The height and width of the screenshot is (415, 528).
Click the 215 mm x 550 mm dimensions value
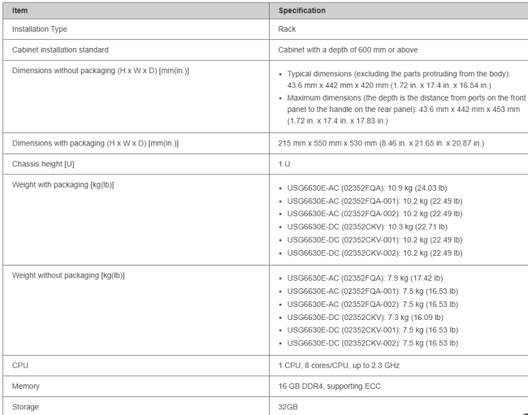[381, 143]
